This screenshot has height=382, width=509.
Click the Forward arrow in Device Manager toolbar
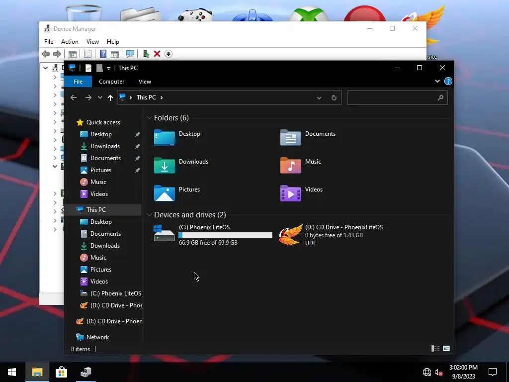click(x=57, y=54)
